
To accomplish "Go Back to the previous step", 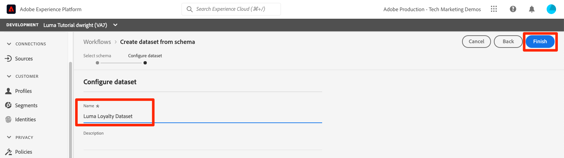I will [x=508, y=41].
